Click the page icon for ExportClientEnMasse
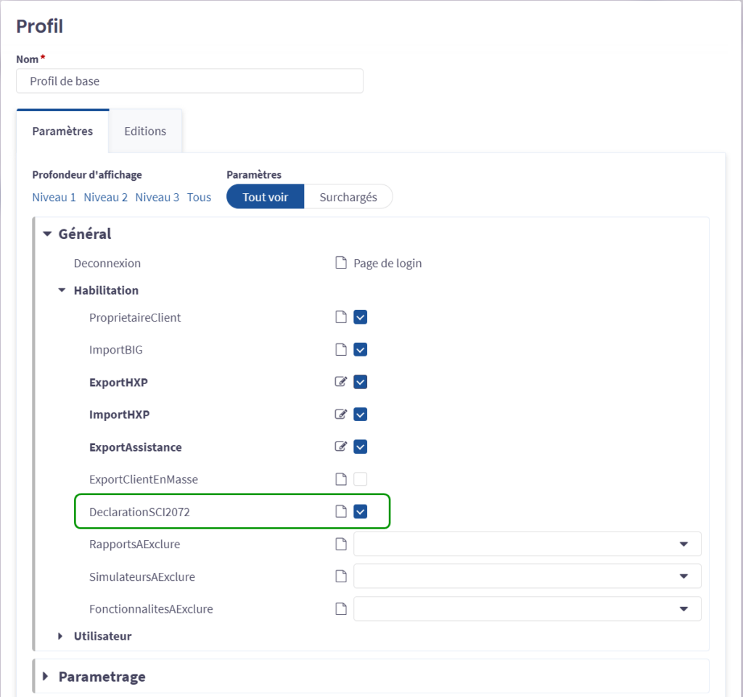Screen dimensions: 743x697 coord(341,479)
